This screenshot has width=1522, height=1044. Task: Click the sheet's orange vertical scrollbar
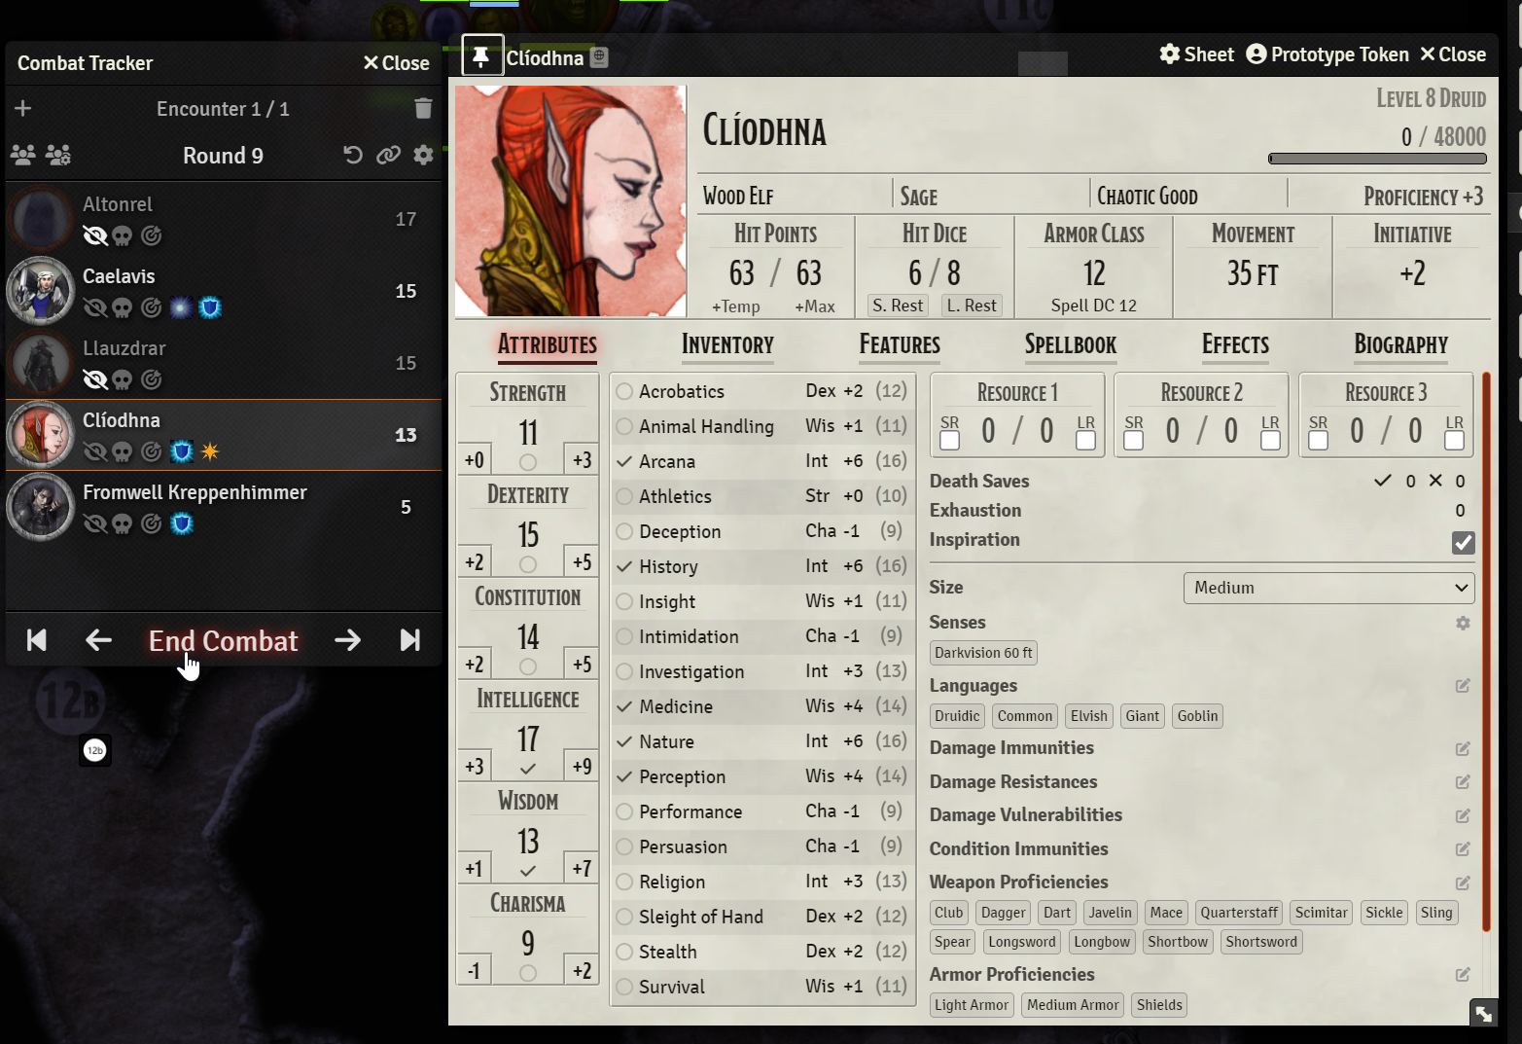pos(1486,652)
